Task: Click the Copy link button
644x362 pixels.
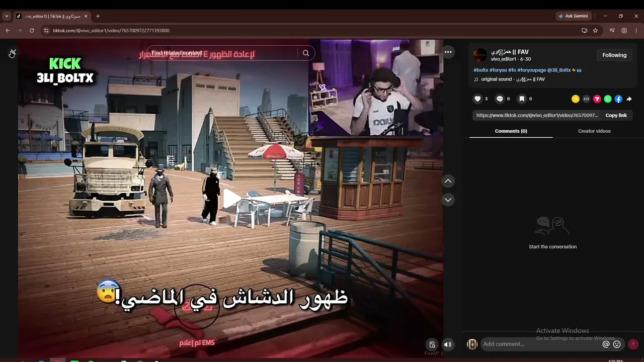Action: tap(616, 116)
